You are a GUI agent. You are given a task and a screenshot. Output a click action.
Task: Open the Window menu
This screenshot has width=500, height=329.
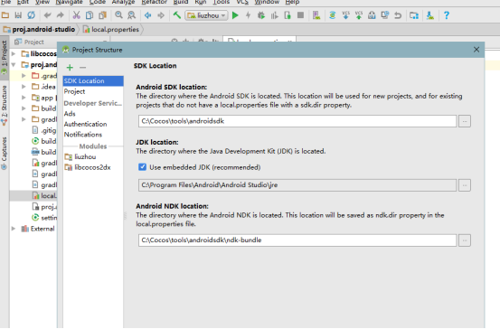tap(267, 2)
